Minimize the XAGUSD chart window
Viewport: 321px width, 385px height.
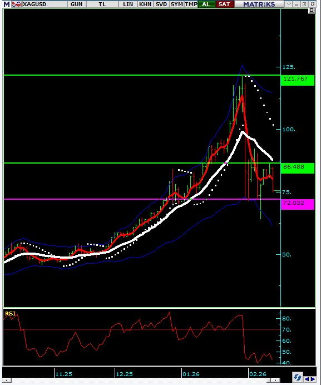tap(297, 4)
